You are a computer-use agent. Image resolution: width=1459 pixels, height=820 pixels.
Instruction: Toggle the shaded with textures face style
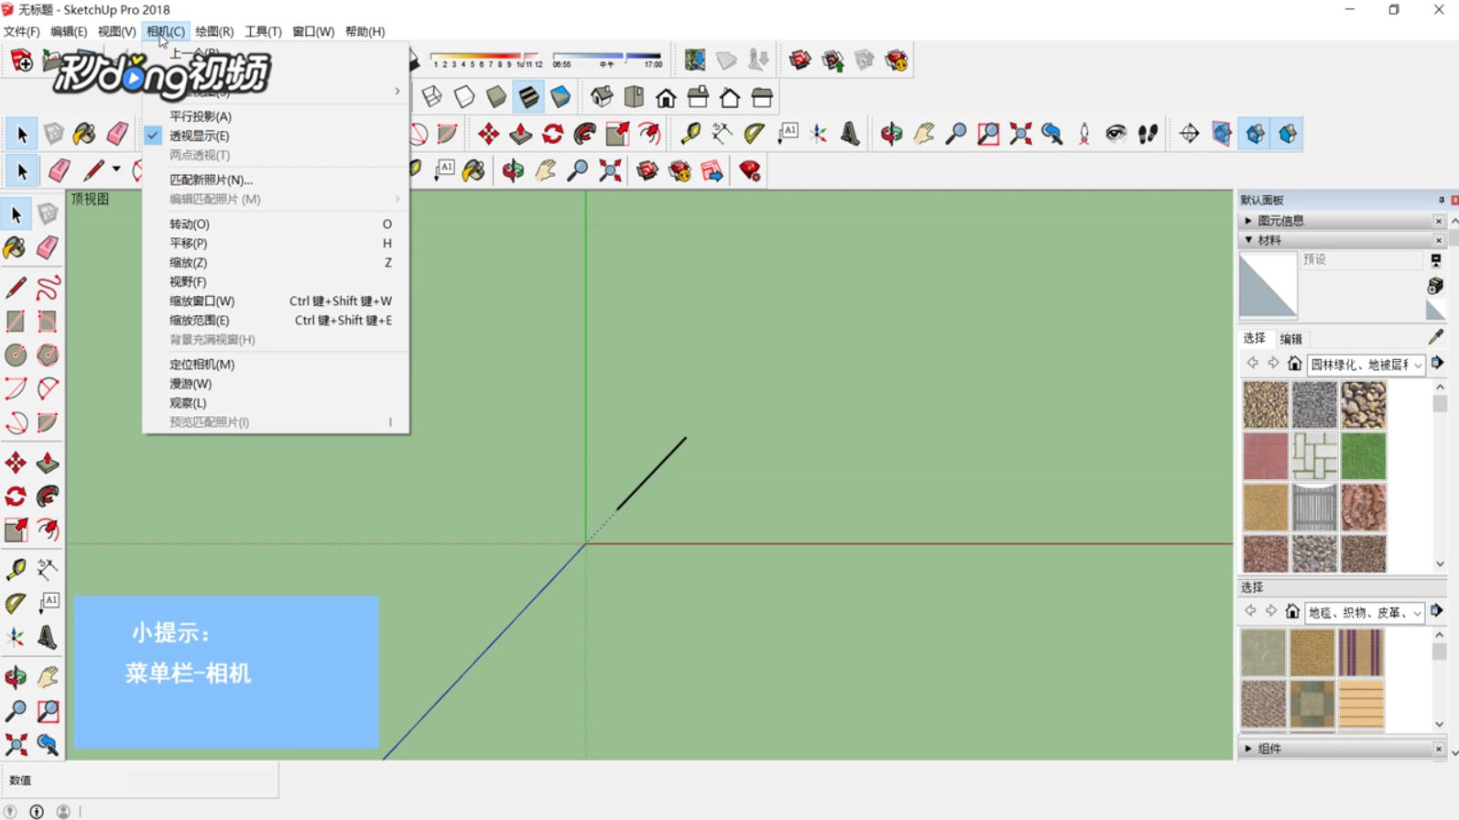coord(528,97)
